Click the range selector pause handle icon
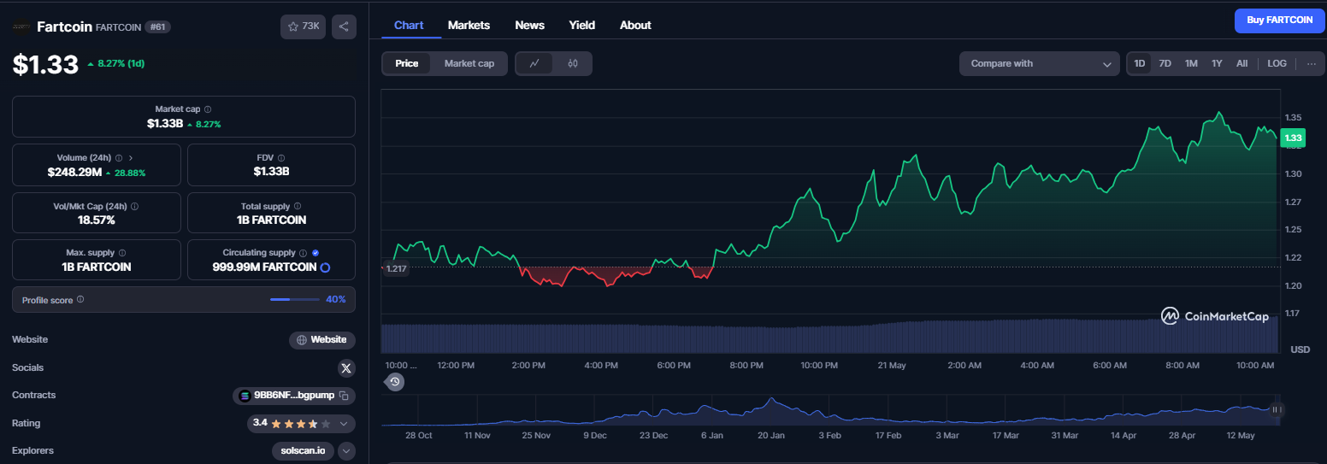The width and height of the screenshot is (1327, 464). point(1277,409)
